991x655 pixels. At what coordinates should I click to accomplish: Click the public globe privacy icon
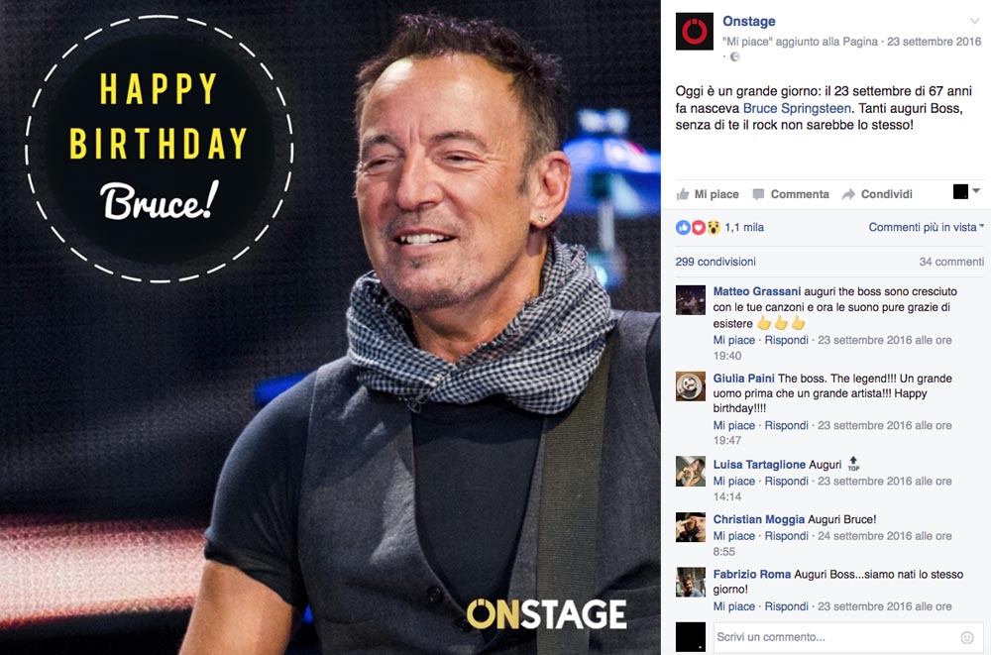point(734,56)
